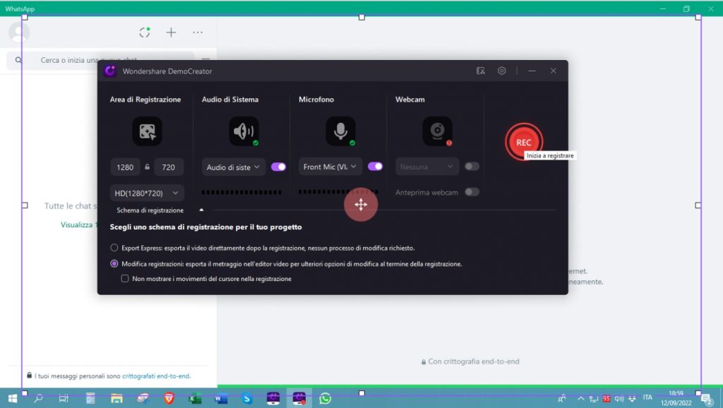Click the central crosshair move handle

(x=361, y=205)
